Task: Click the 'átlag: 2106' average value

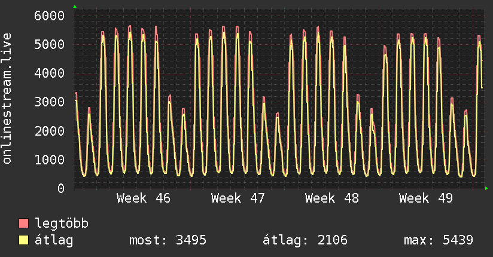Action: click(x=305, y=240)
